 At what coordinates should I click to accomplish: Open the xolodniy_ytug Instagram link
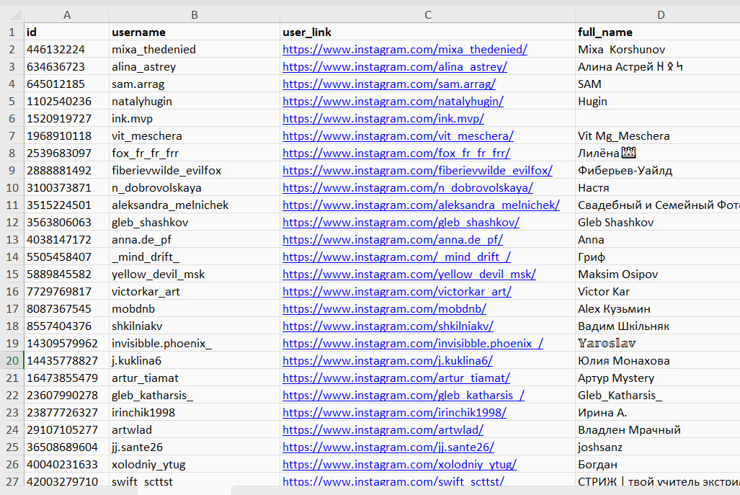tap(399, 465)
